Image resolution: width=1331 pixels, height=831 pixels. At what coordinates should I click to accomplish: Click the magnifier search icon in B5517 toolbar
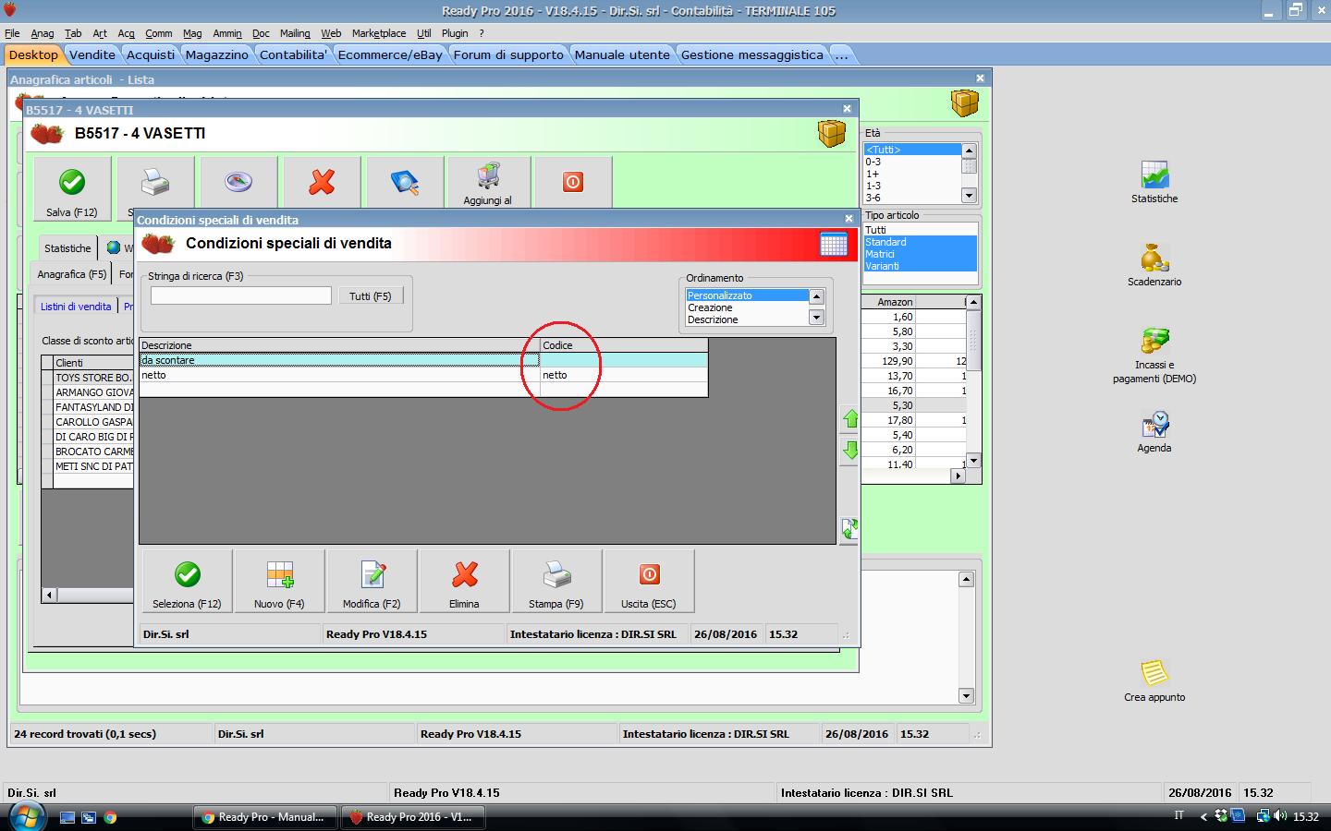point(405,182)
